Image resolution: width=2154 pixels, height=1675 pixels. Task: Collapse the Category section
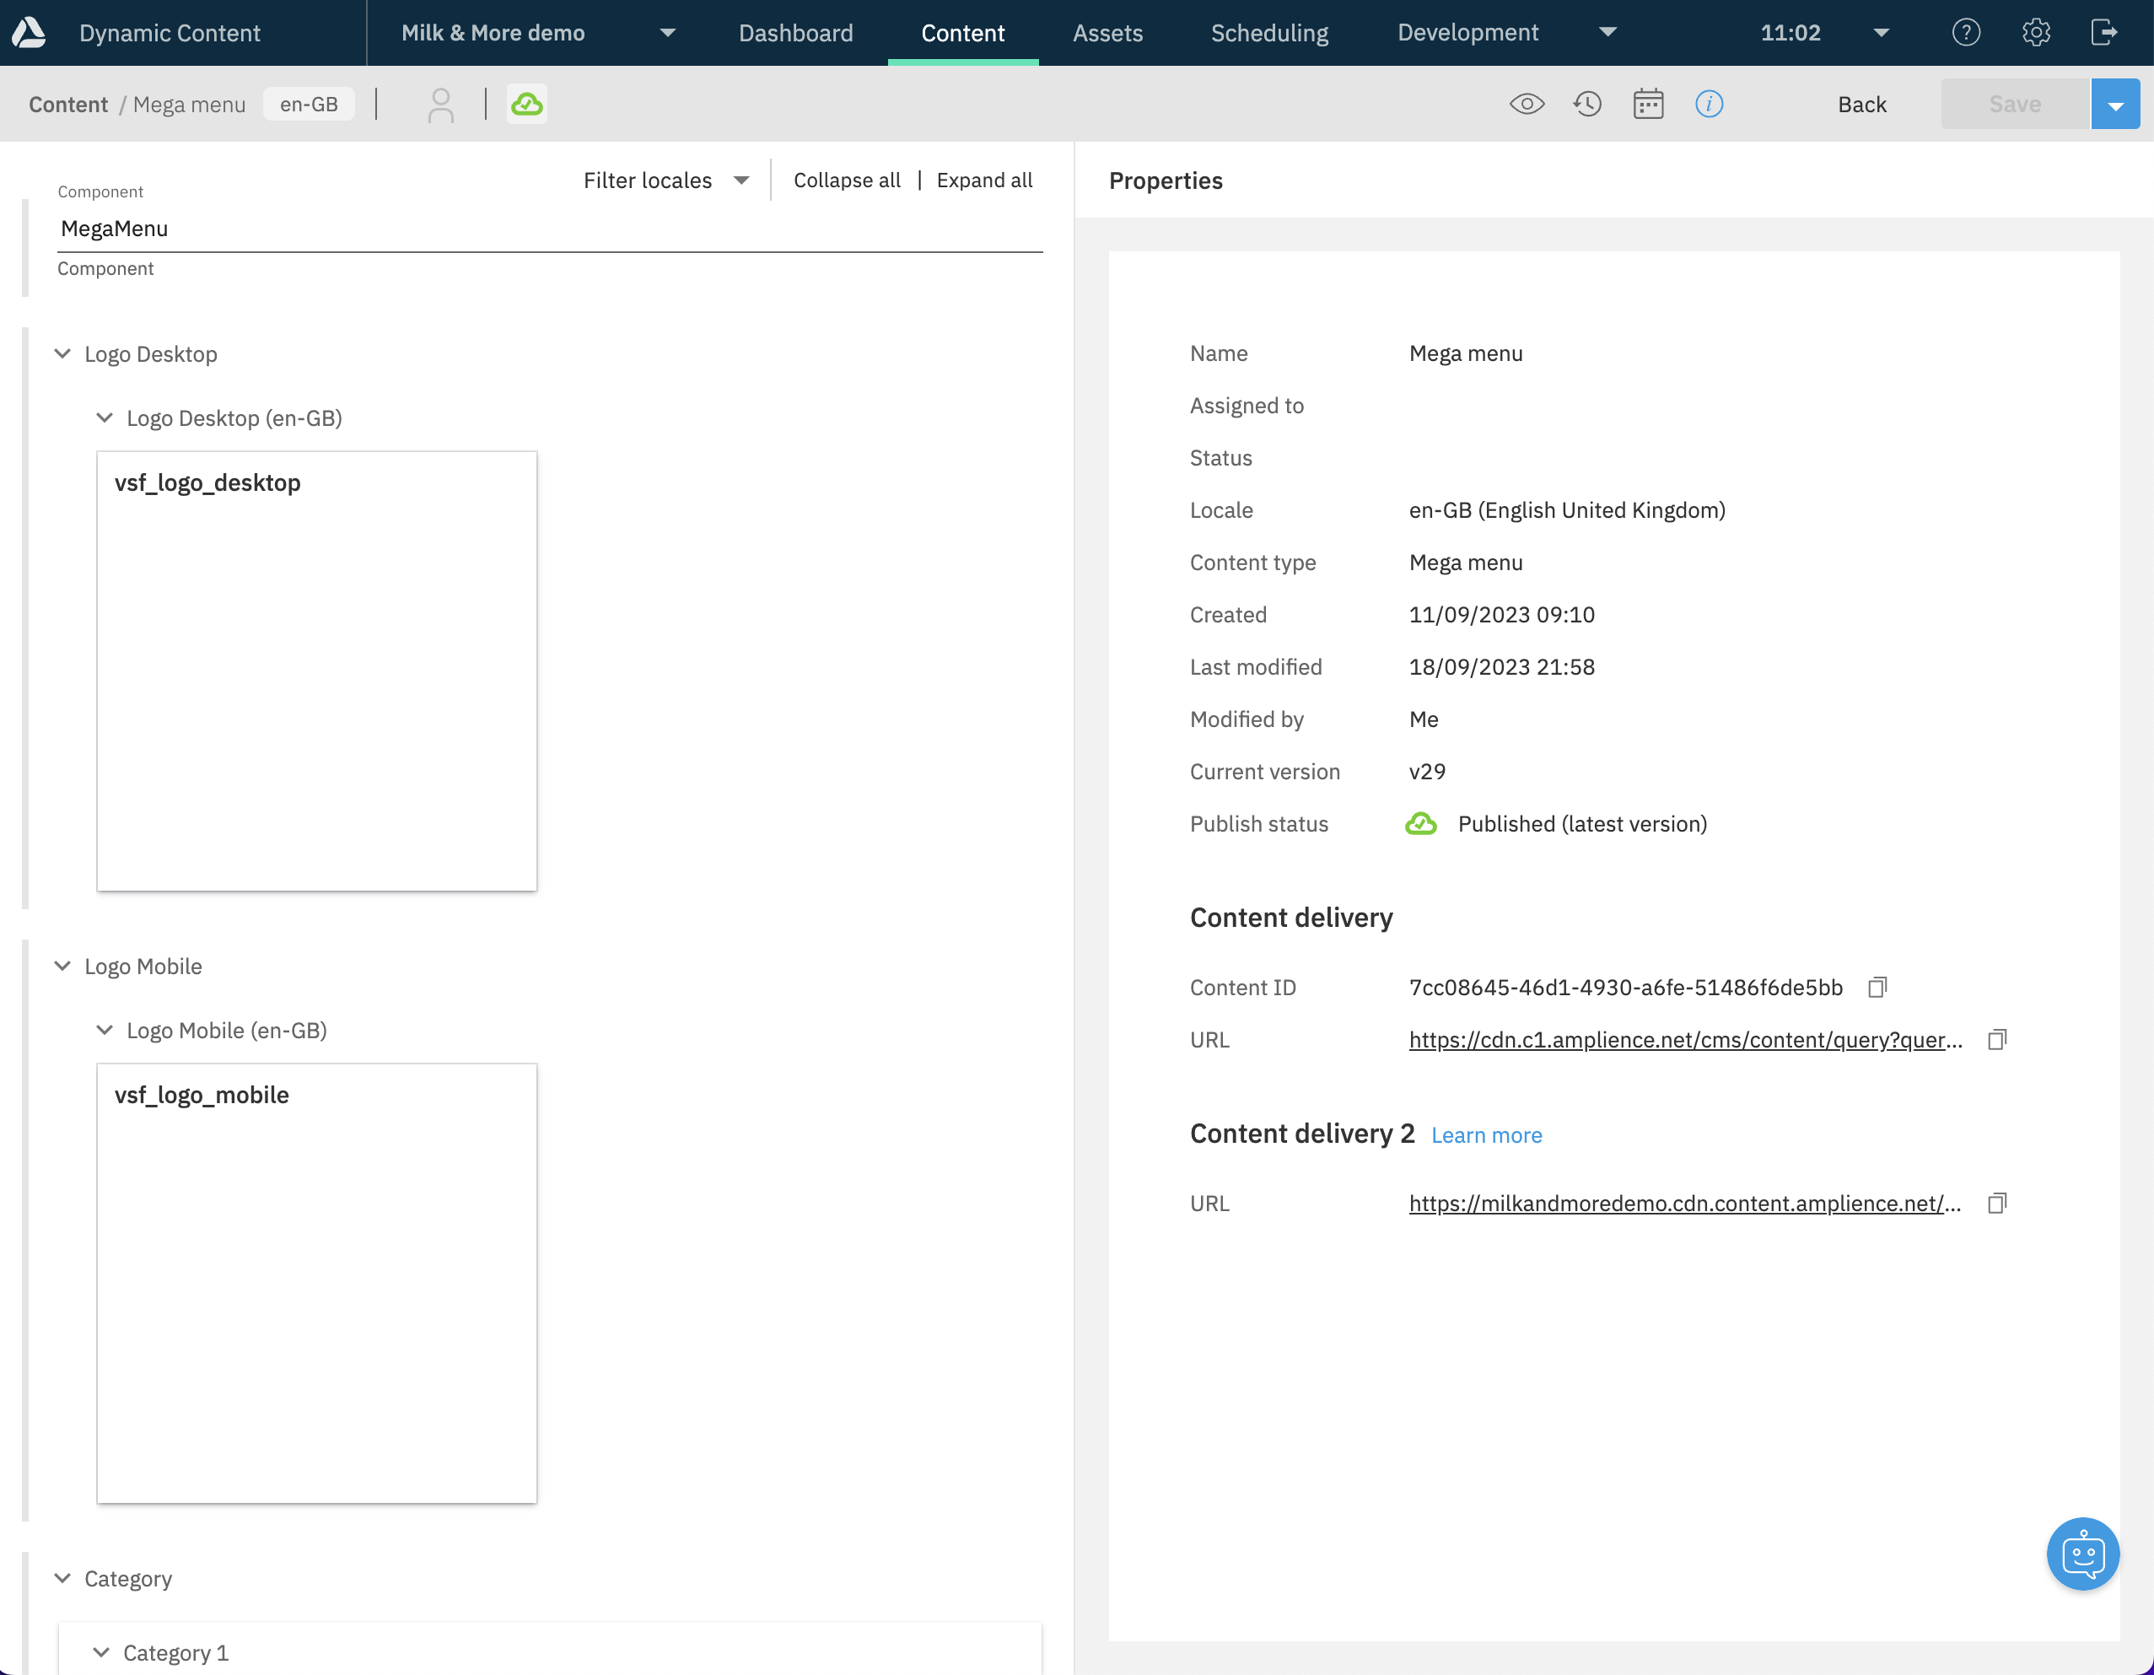tap(62, 1579)
